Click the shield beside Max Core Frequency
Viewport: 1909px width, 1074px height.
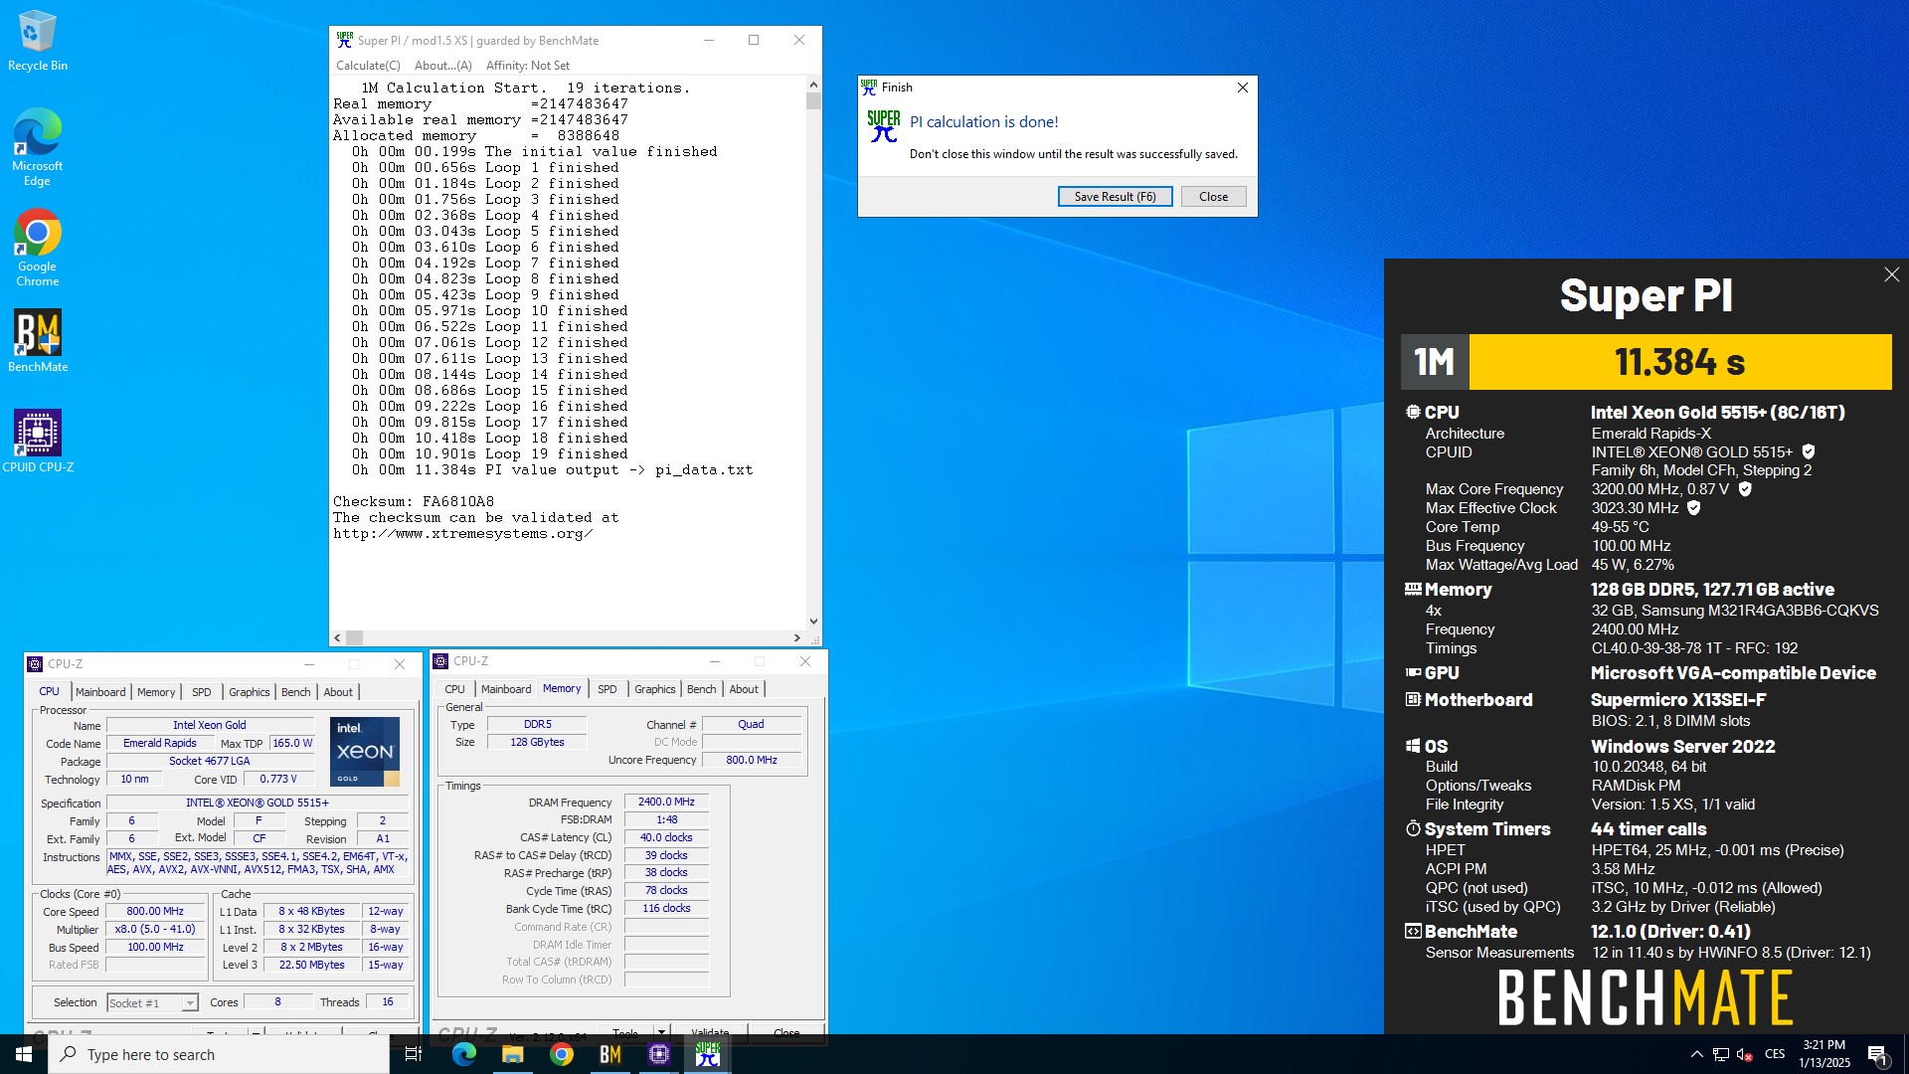coord(1745,489)
